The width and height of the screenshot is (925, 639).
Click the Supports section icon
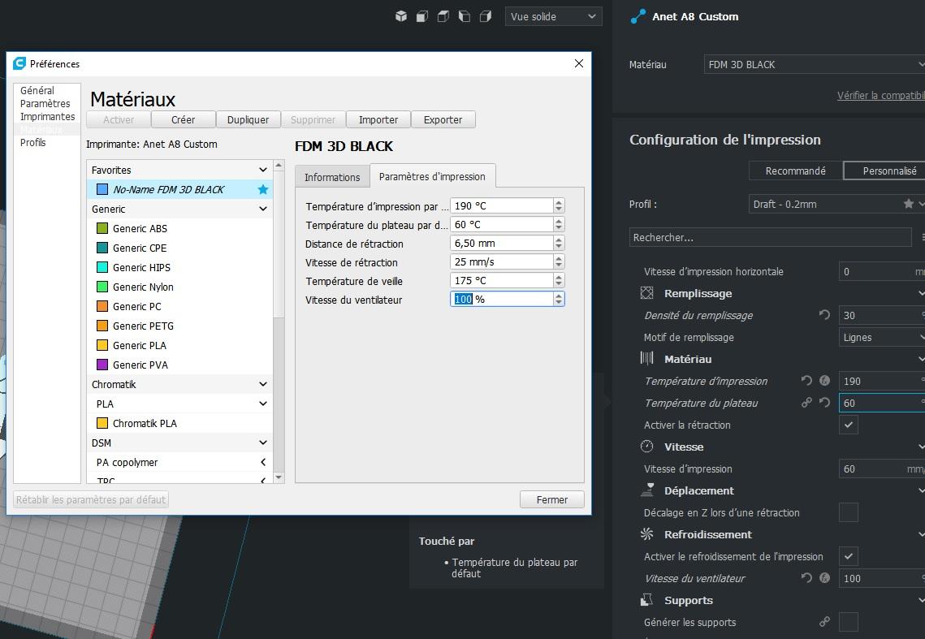647,600
